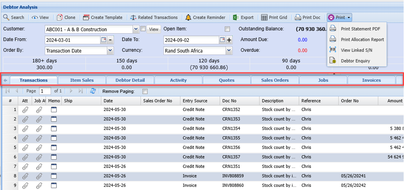
Task: Open memo icon for row 3
Action: pos(54,128)
